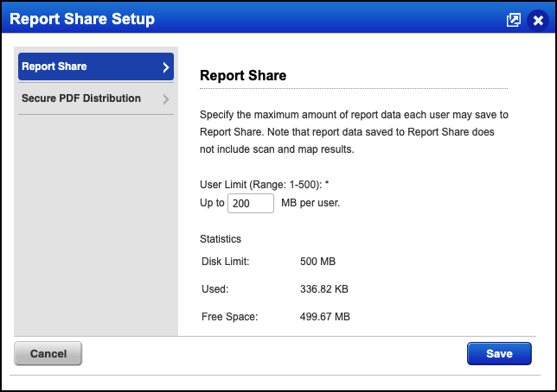Click the Report Share Setup title text
The image size is (557, 392).
(x=82, y=19)
